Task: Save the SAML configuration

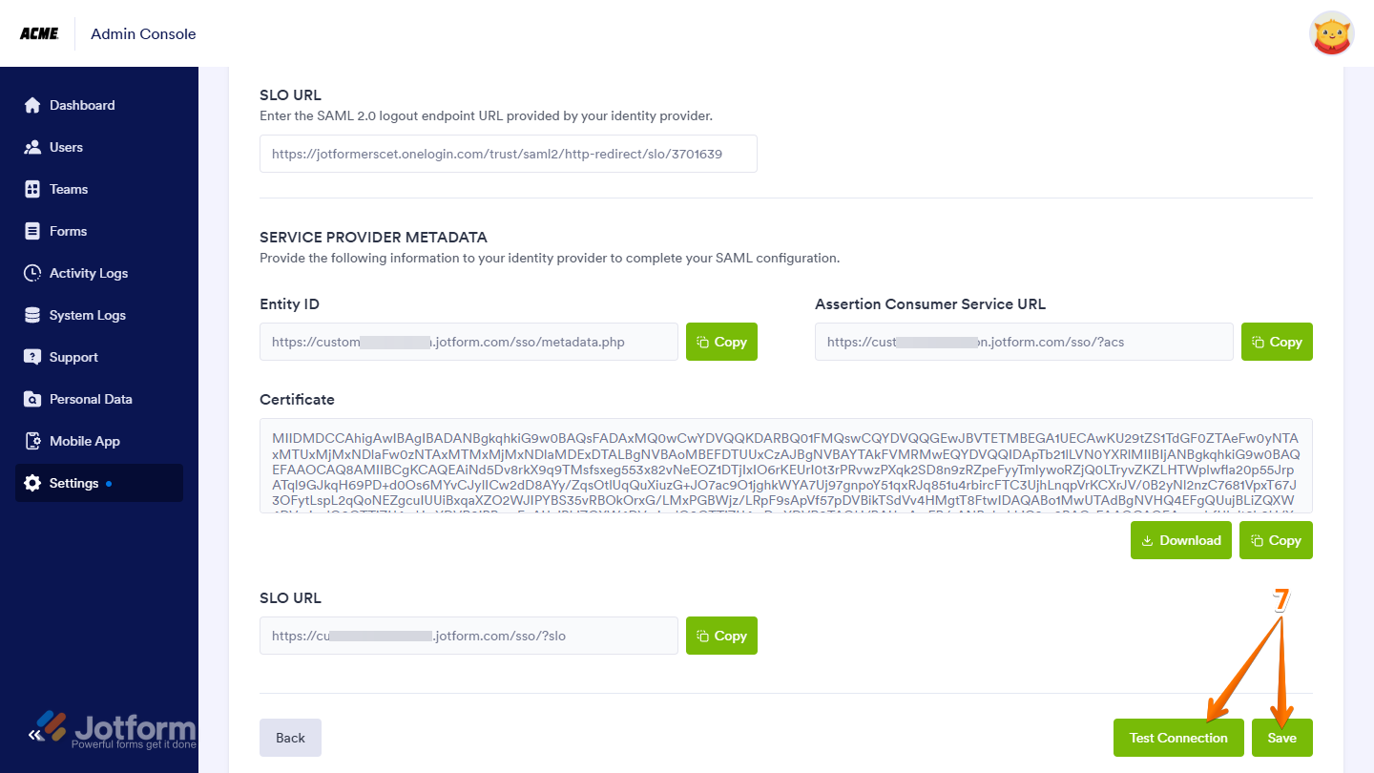Action: (x=1281, y=738)
